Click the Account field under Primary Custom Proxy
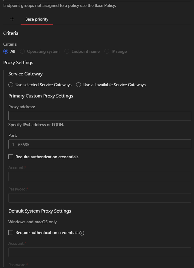The height and width of the screenshot is (268, 194). (x=100, y=176)
